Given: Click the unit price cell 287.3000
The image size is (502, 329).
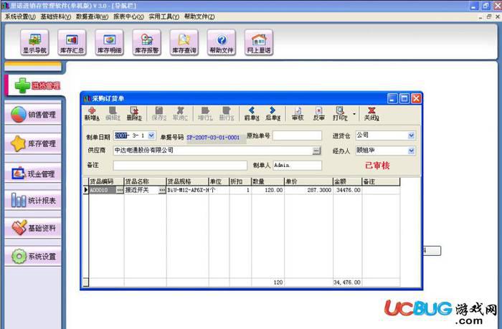Looking at the screenshot, I should point(308,190).
